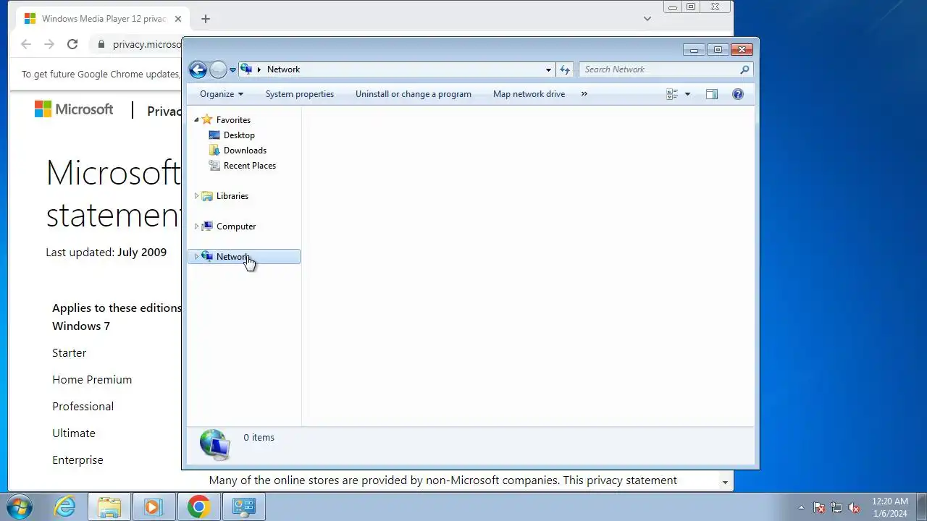Image resolution: width=927 pixels, height=521 pixels.
Task: Open breadcrumb arrow before Network
Action: pos(259,69)
